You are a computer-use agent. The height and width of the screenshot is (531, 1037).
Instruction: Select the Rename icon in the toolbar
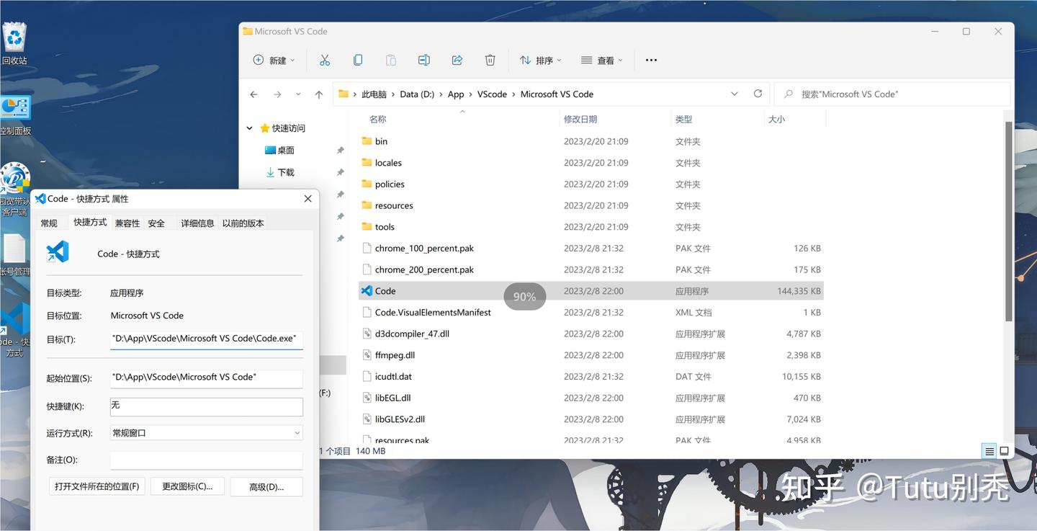coord(424,60)
